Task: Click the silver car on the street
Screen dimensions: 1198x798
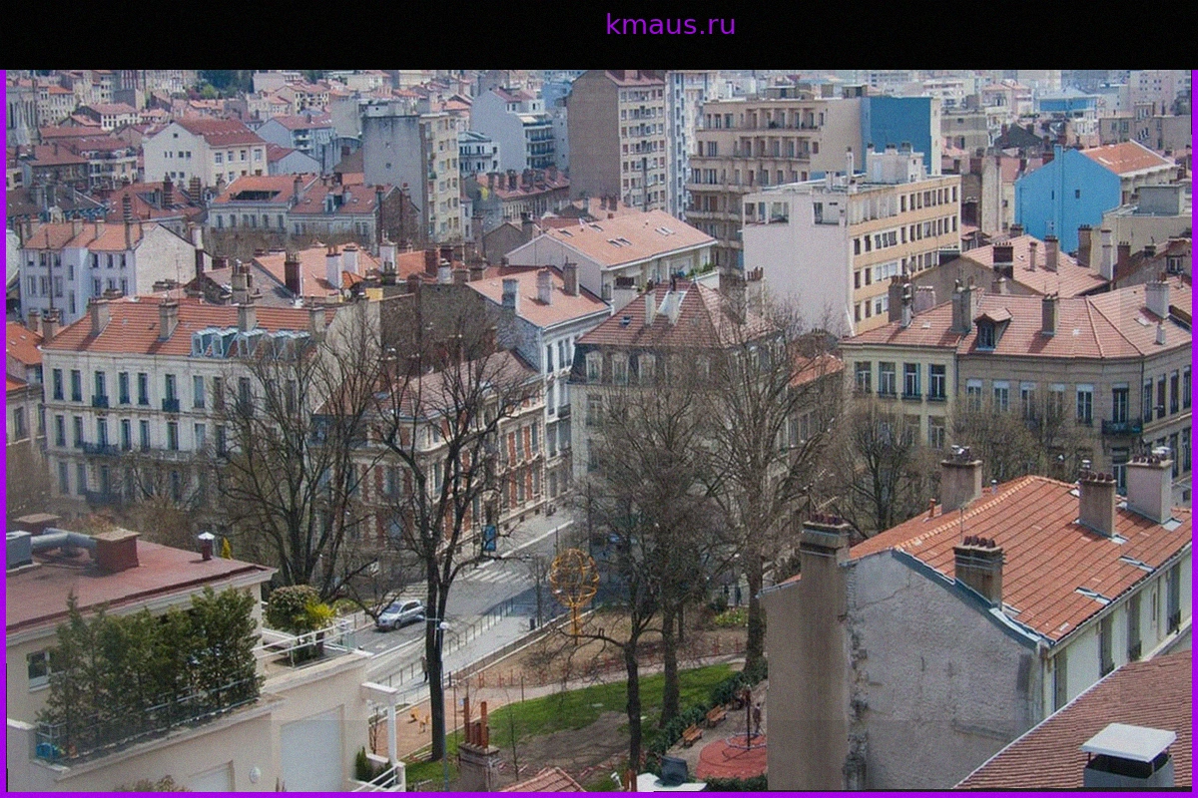Action: click(401, 613)
